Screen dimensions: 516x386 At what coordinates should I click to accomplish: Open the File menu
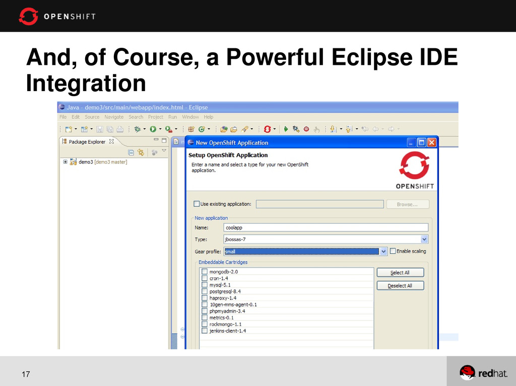tap(63, 117)
